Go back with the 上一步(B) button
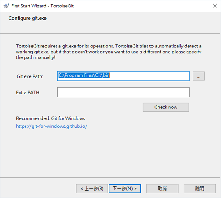Screen dimensions: 221x198 [92, 189]
